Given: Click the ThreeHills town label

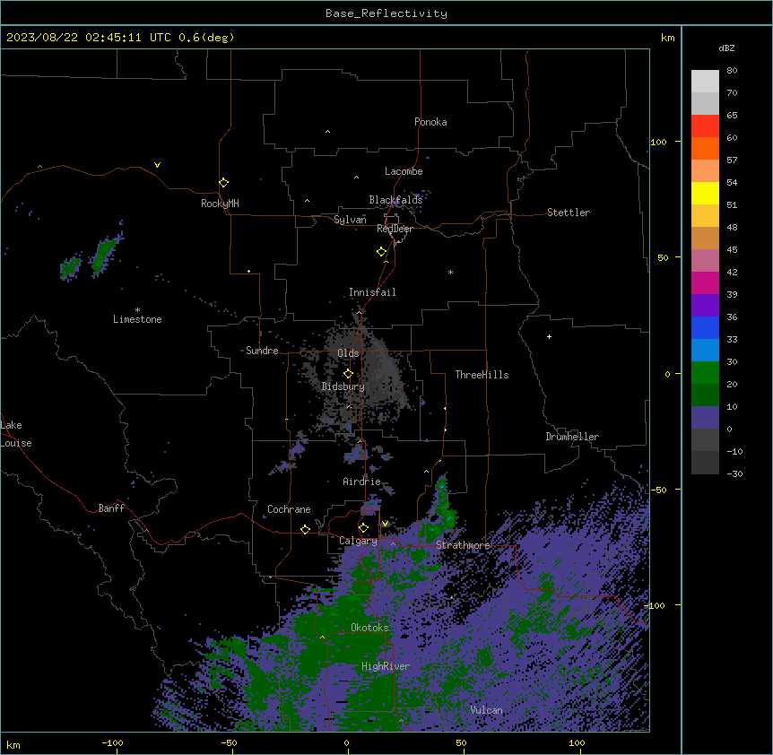Looking at the screenshot, I should (x=482, y=375).
